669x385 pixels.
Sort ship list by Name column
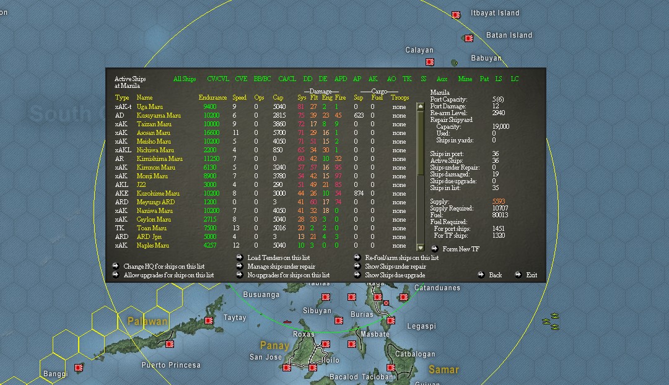(144, 98)
